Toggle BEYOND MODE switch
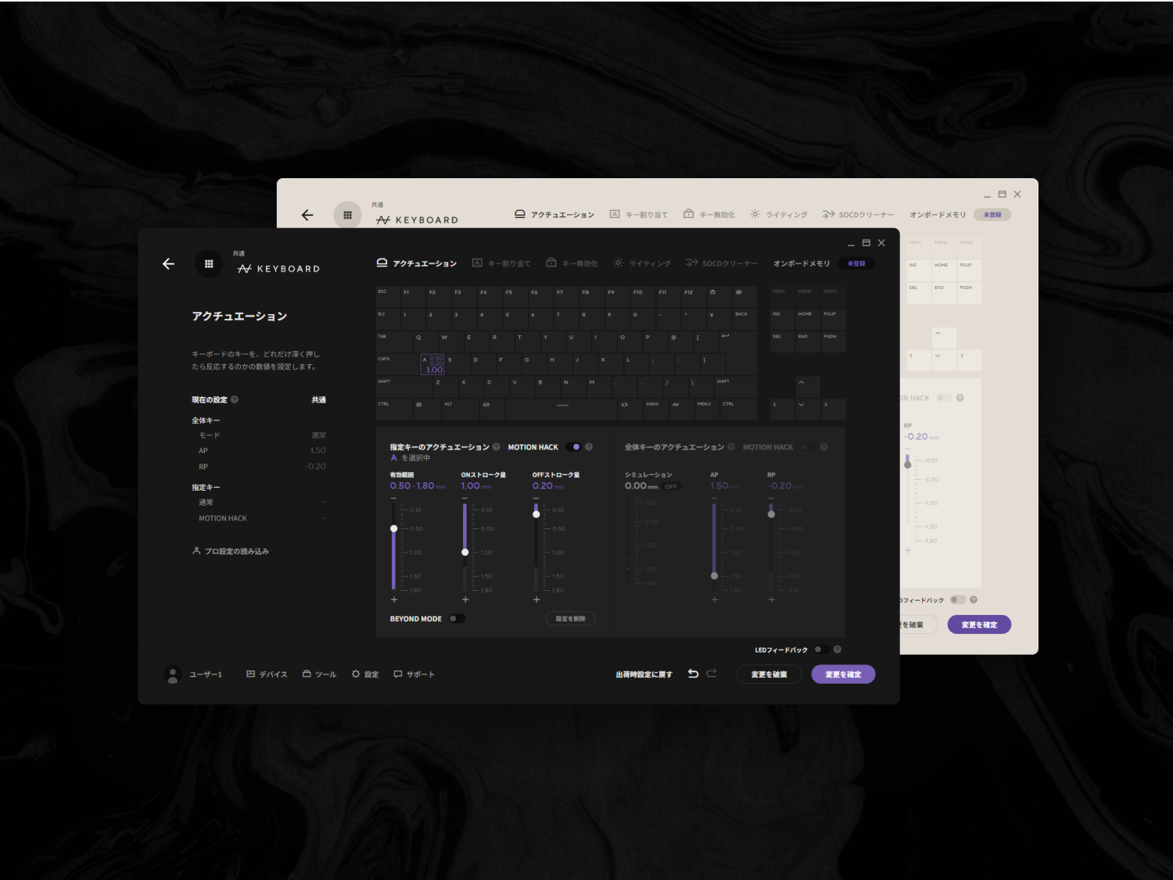 [x=456, y=619]
